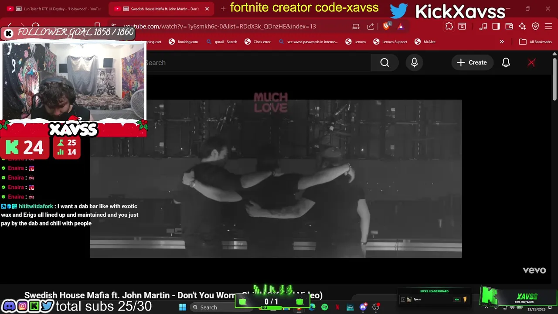Image resolution: width=558 pixels, height=314 pixels.
Task: Expand hidden bookmarks with the double chevron
Action: [502, 42]
